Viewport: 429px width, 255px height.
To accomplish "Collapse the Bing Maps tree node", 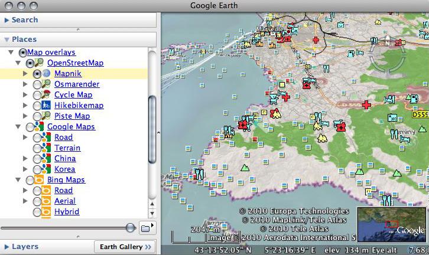I will tap(18, 180).
